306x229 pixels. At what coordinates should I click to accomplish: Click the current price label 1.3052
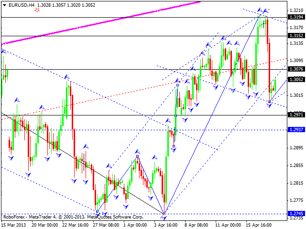[295, 80]
